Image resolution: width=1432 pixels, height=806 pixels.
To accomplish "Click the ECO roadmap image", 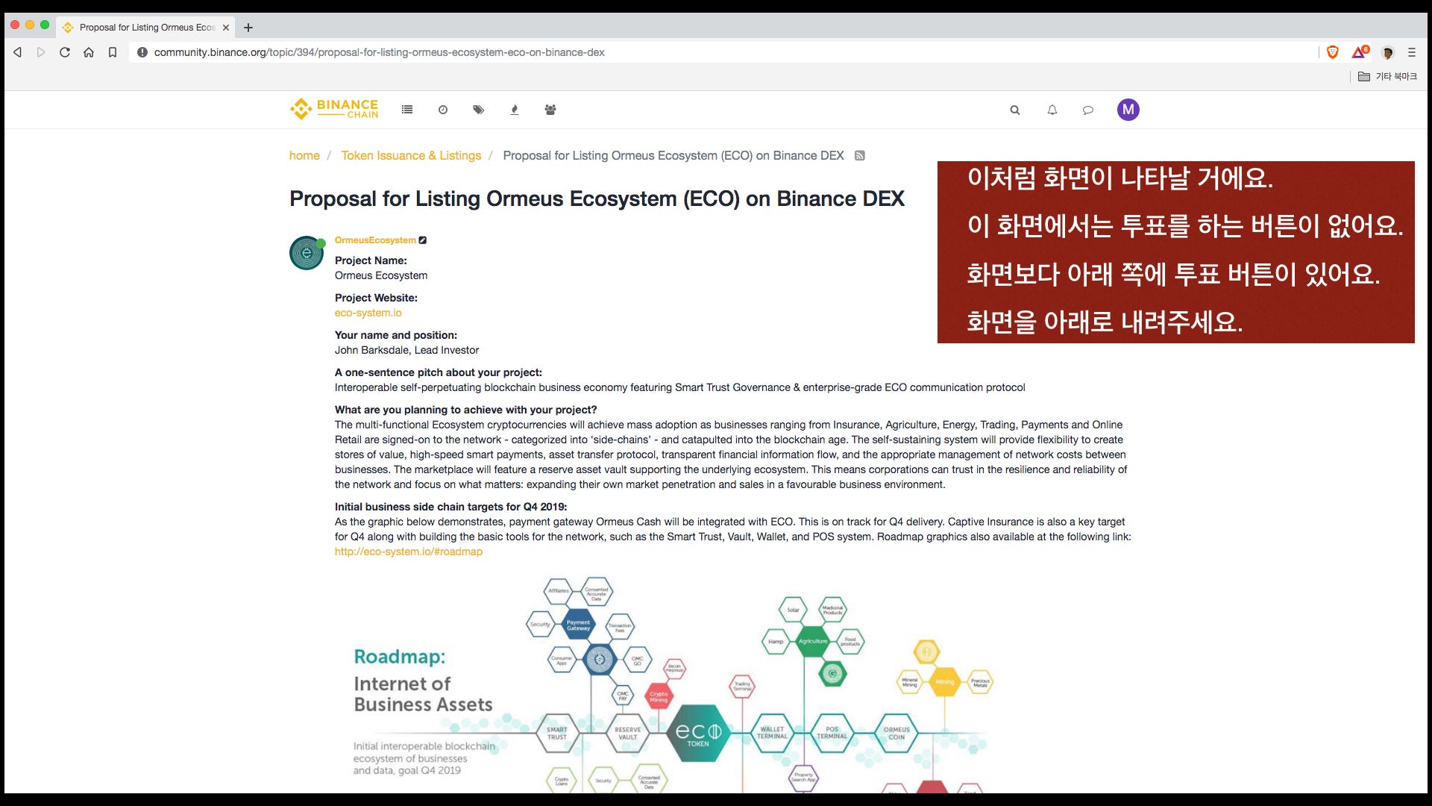I will [671, 683].
